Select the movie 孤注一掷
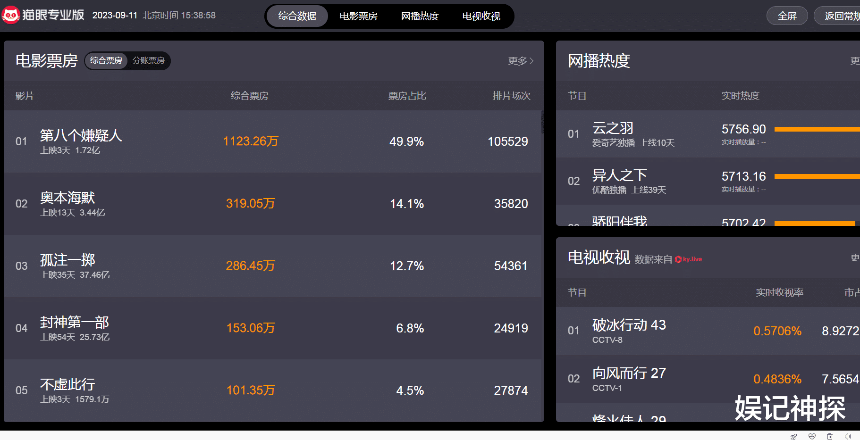Viewport: 860px width, 440px height. [x=67, y=260]
